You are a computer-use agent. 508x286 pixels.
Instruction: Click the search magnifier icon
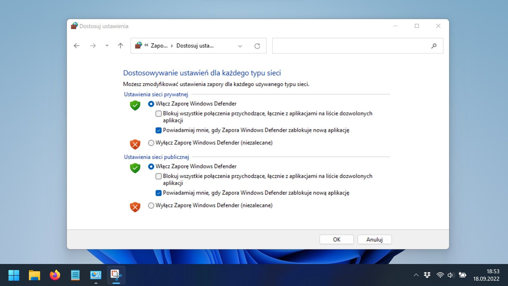434,46
